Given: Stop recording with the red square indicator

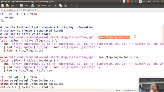Looking at the screenshot, I should click(x=128, y=2).
